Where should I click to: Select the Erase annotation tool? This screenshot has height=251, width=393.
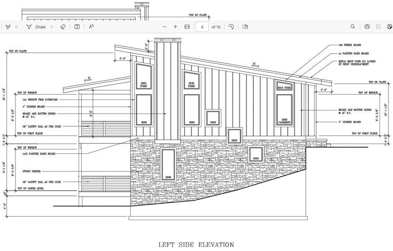coord(62,26)
